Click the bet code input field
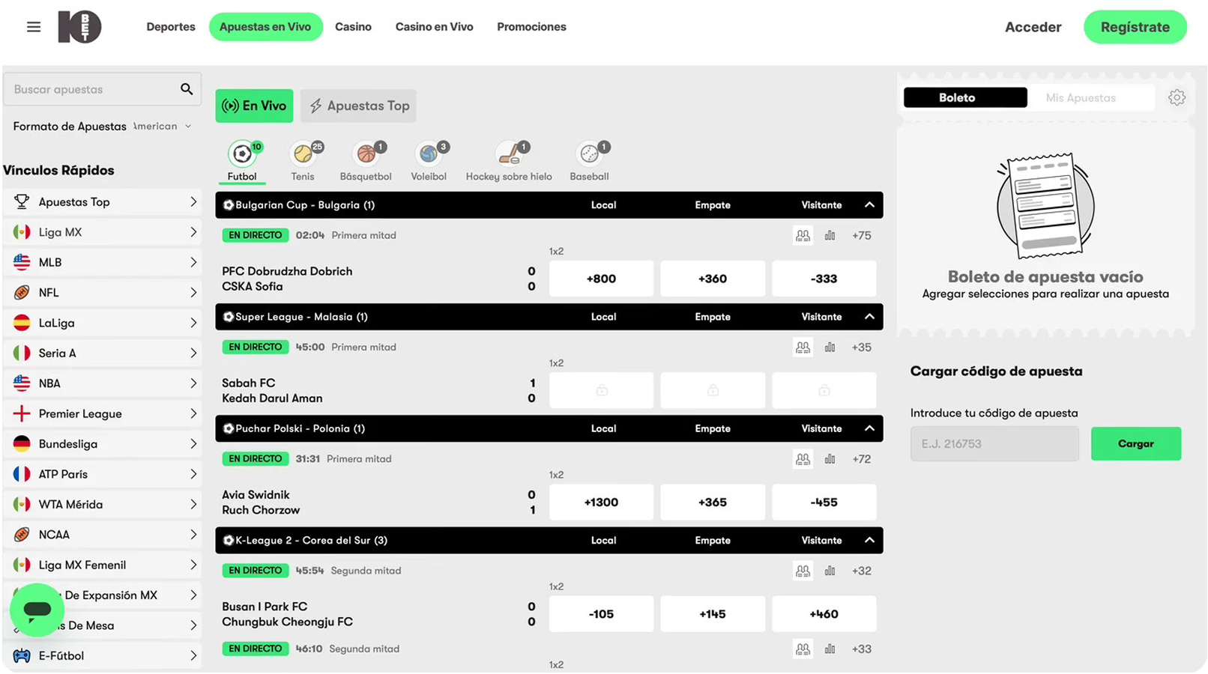The height and width of the screenshot is (674, 1208). coord(994,443)
